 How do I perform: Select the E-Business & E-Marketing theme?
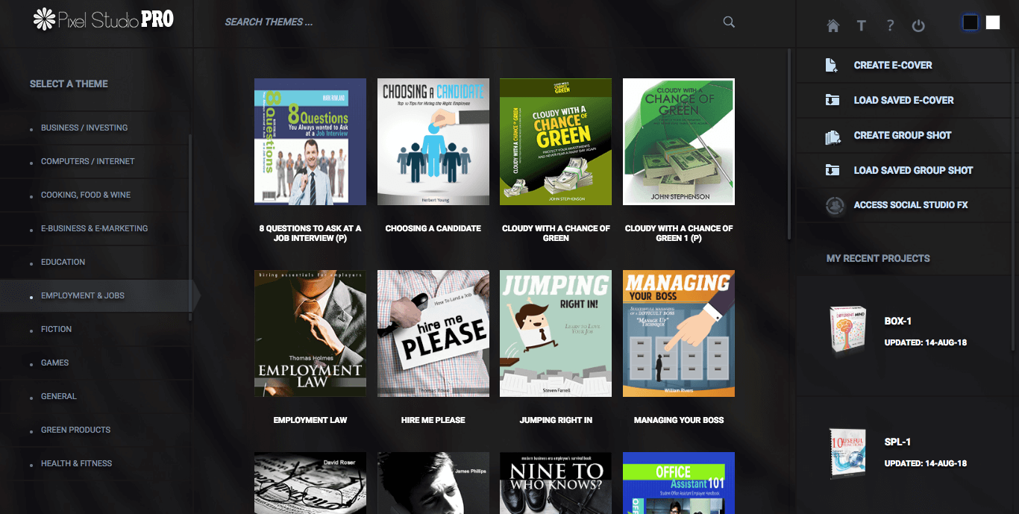(95, 228)
